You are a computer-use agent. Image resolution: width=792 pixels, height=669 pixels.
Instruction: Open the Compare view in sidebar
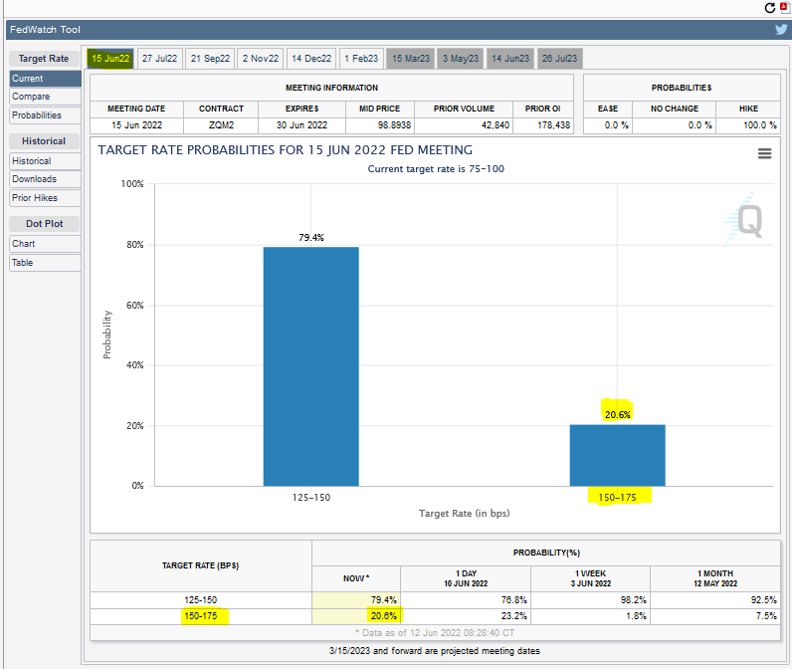coord(45,97)
